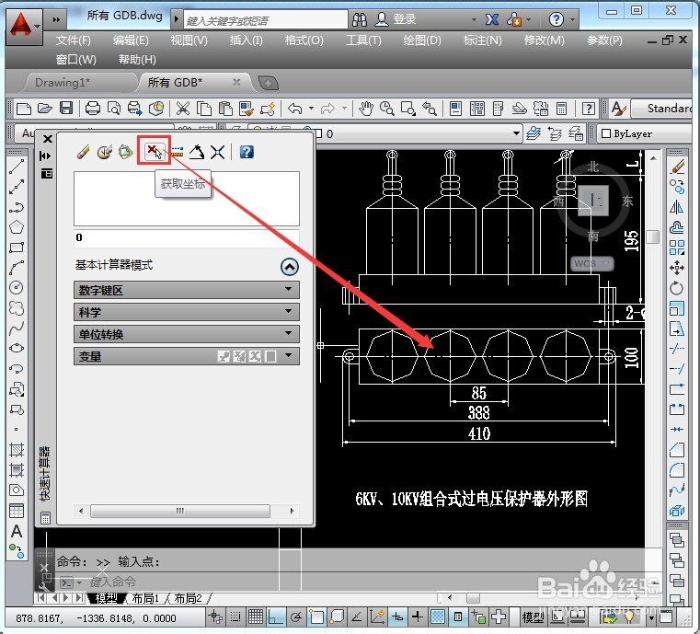Paste calculator value to command line

(125, 152)
